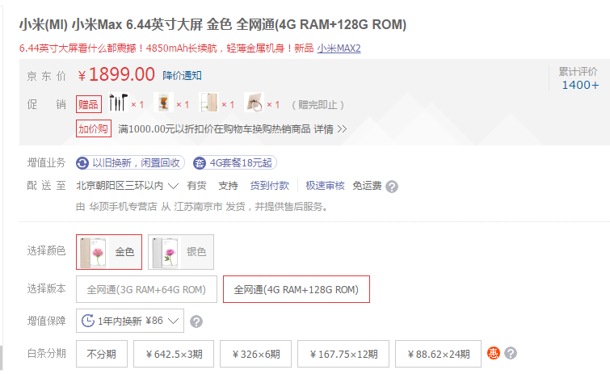Click the red 加价购 tag
The height and width of the screenshot is (374, 610).
coord(94,128)
